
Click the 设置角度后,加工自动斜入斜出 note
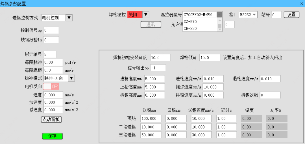(252, 58)
